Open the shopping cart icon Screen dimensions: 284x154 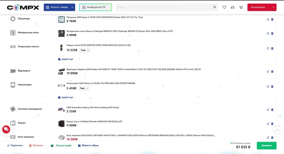tap(241, 7)
